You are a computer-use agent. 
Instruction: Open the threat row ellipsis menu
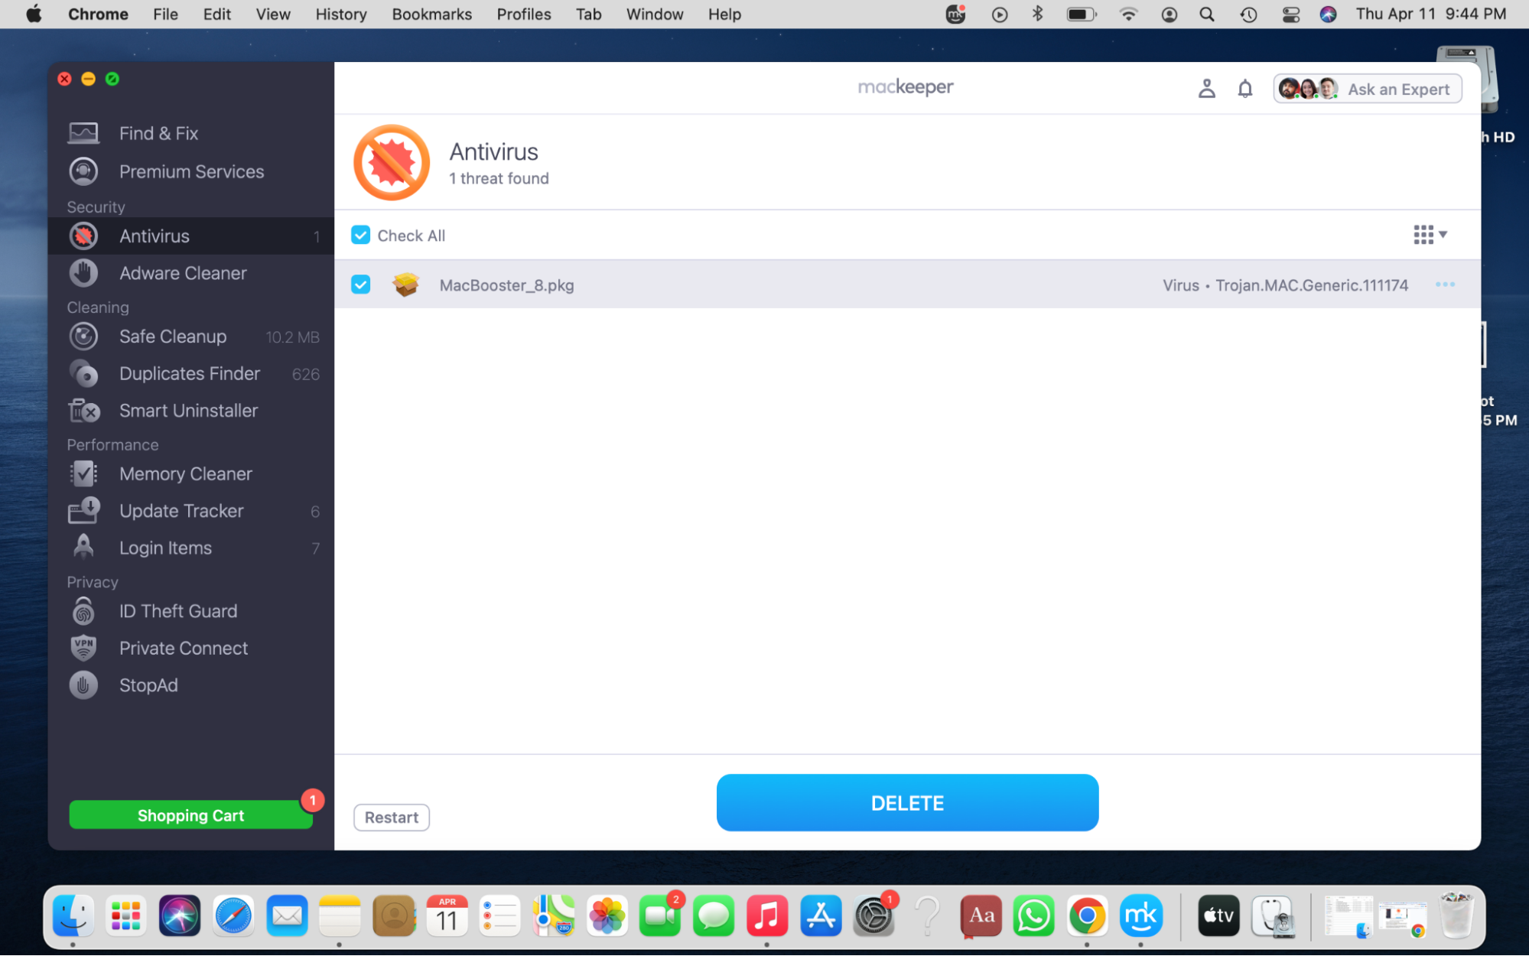(1446, 284)
